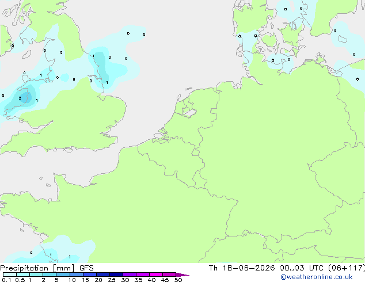Pick the 20–25 mm dark blue swatch
The image size is (365, 282).
coord(103,275)
